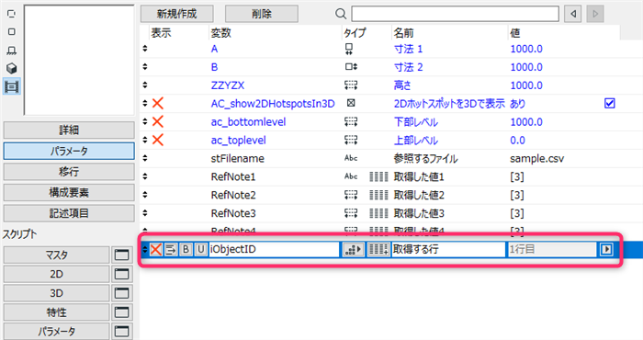Click reorder handle of RefNote3 row
643x340 pixels.
pyautogui.click(x=145, y=213)
